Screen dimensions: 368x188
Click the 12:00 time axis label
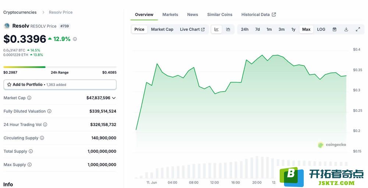[215, 182]
